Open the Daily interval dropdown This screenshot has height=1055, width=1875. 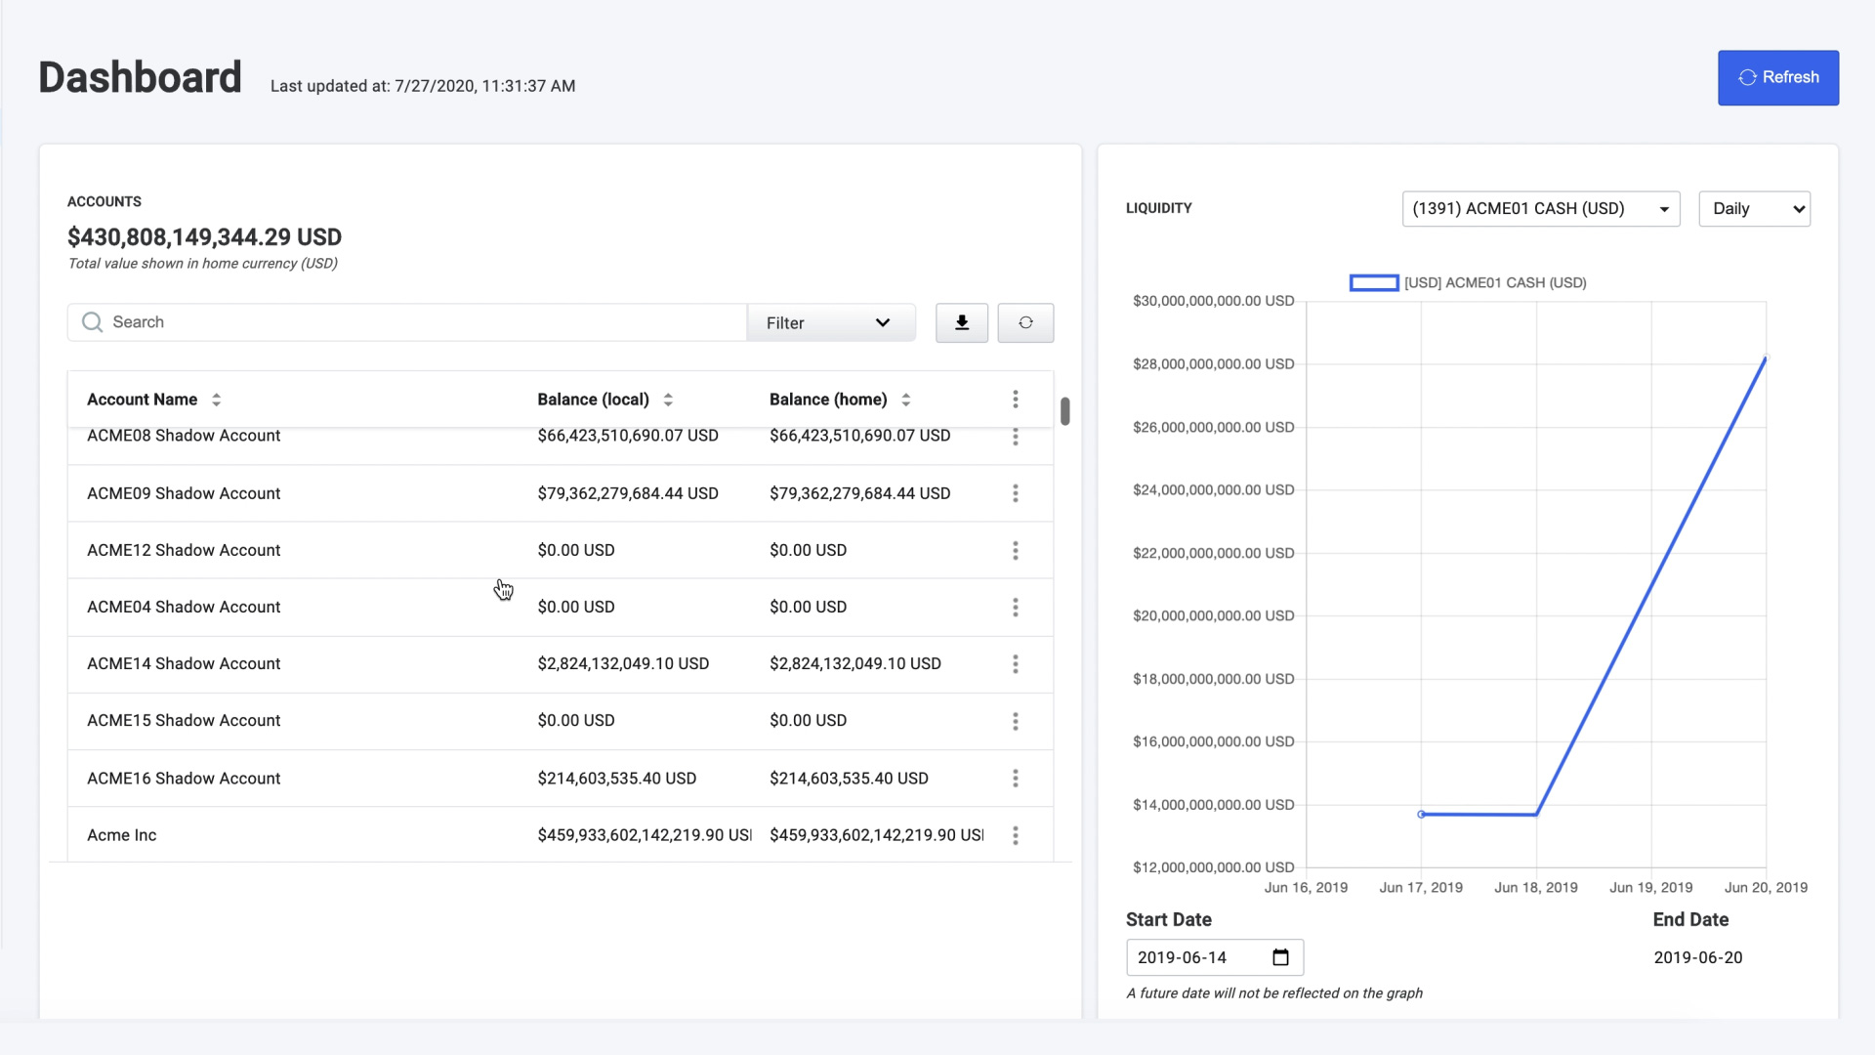point(1754,208)
